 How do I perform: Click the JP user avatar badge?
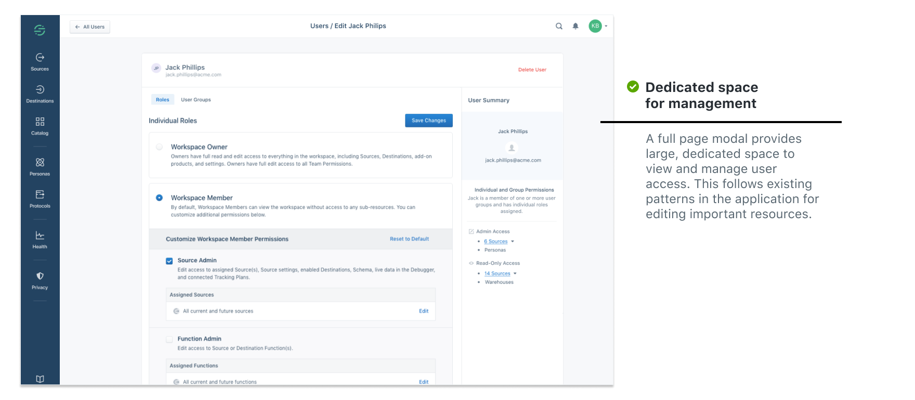click(x=156, y=68)
